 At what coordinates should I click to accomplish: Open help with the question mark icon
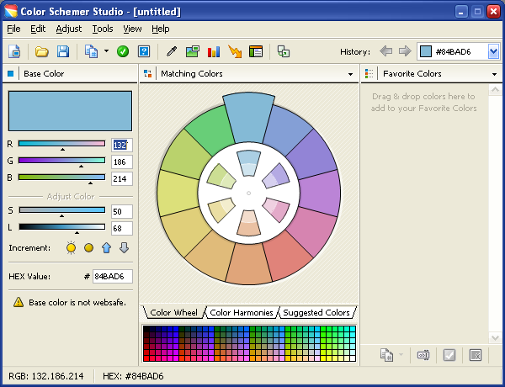tap(143, 51)
